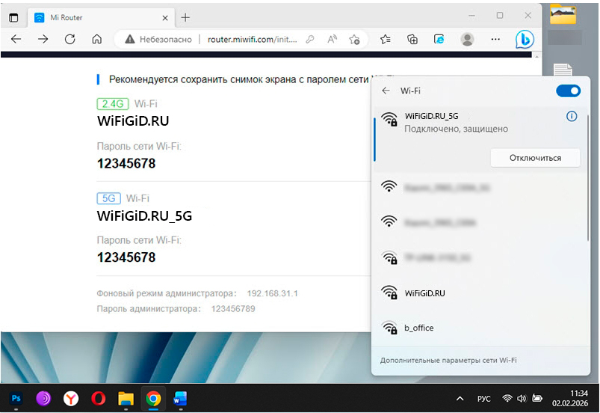Open the browser home page
The image size is (600, 413).
coord(97,39)
